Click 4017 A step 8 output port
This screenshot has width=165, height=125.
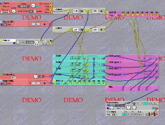pos(104,83)
